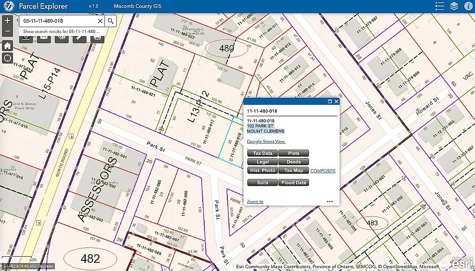This screenshot has width=475, height=271.
Task: Open Tax Data for the parcel
Action: (x=263, y=153)
